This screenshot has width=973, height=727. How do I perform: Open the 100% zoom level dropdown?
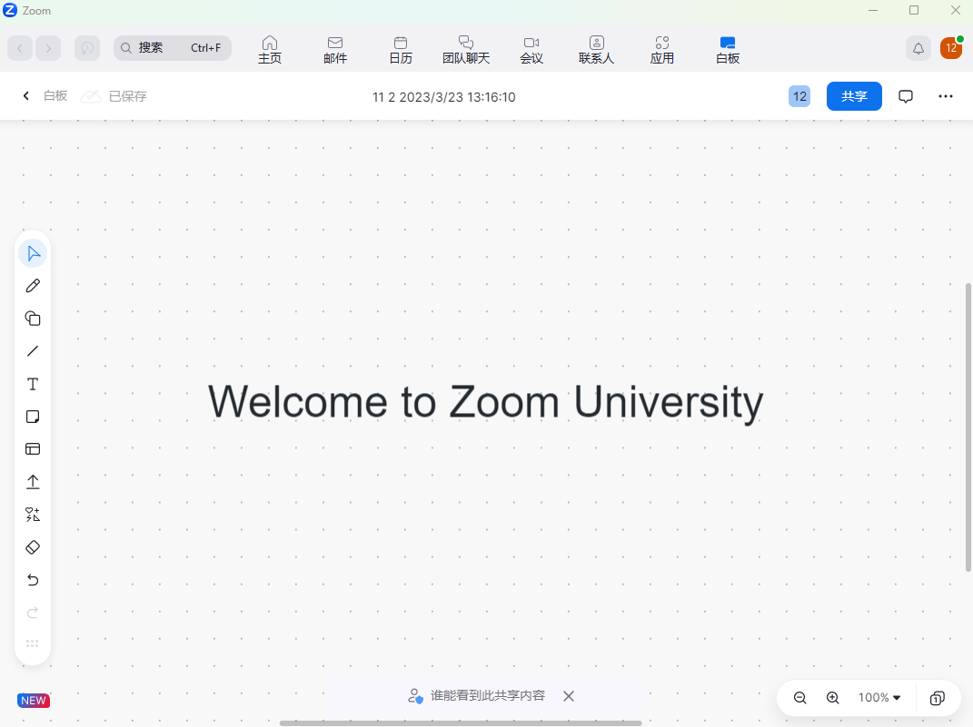click(x=879, y=698)
